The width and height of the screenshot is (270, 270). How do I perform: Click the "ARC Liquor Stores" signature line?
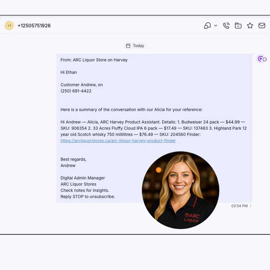coord(78,184)
